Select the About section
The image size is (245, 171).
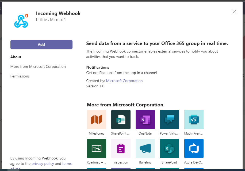(16, 57)
